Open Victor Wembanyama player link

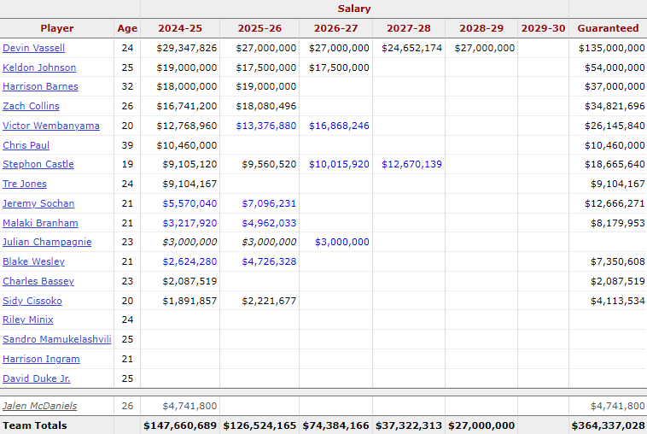51,126
